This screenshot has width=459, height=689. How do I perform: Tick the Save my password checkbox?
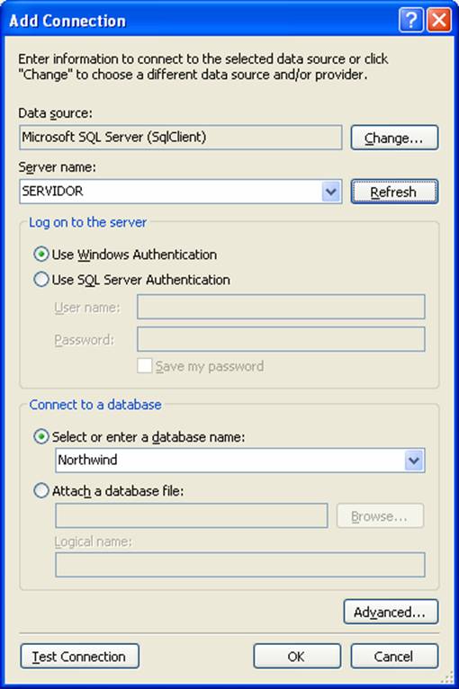click(x=145, y=365)
